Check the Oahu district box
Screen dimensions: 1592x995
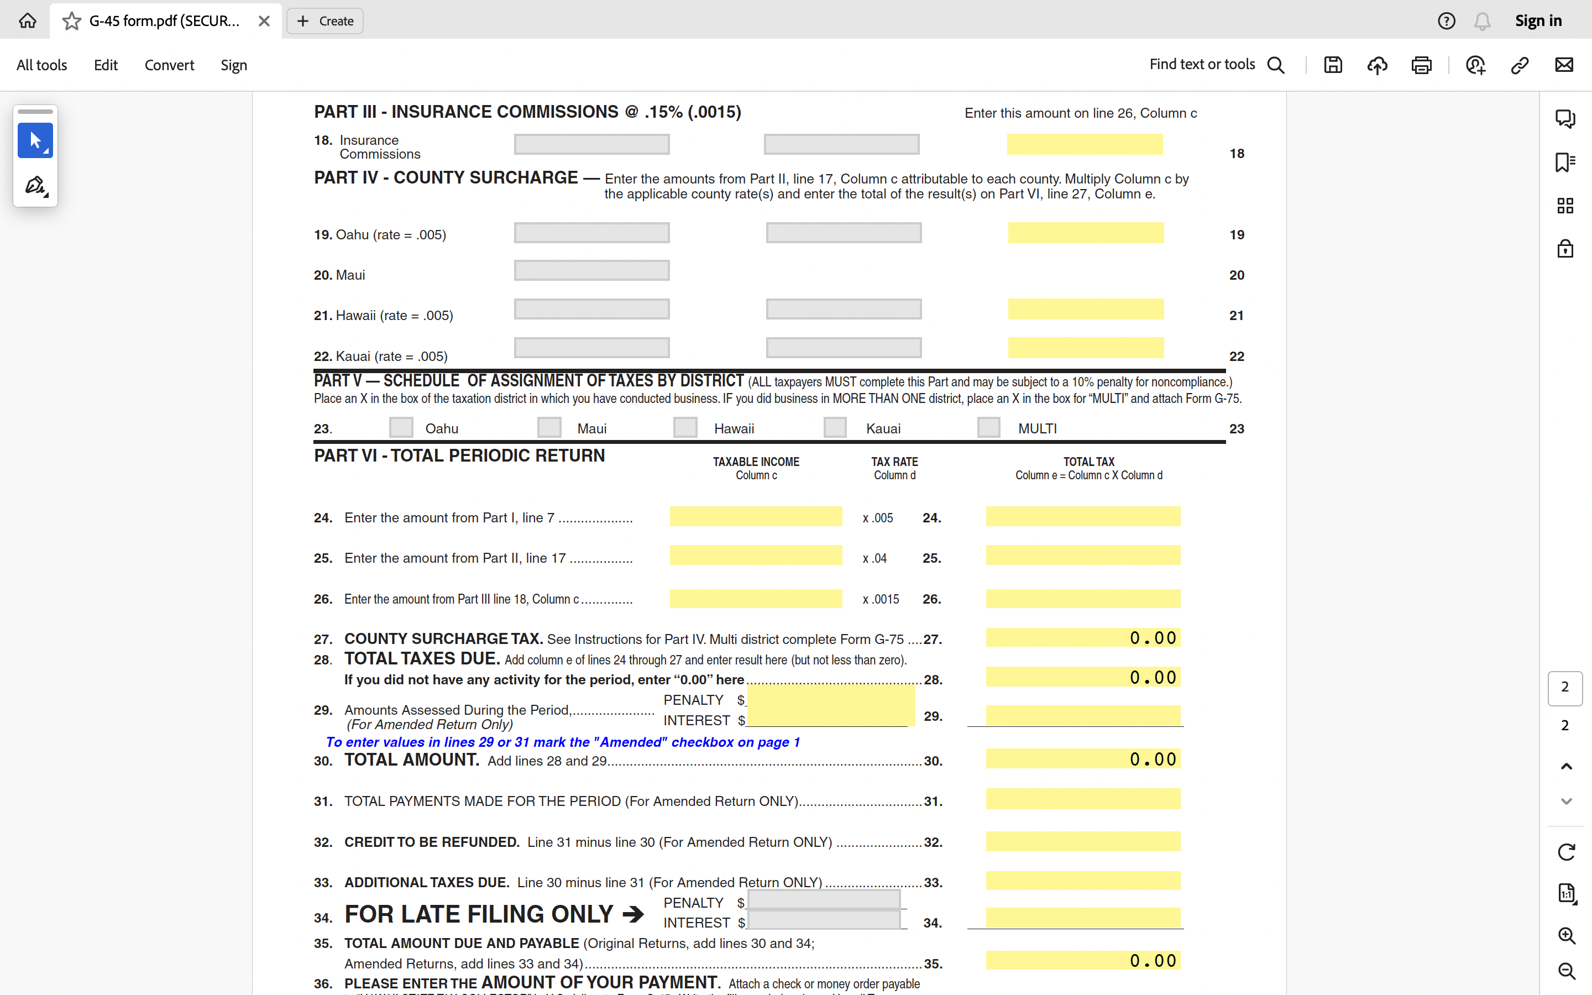(x=401, y=427)
